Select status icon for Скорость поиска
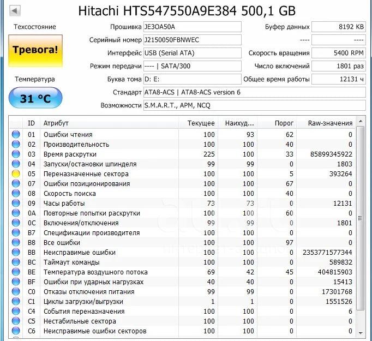 16,193
